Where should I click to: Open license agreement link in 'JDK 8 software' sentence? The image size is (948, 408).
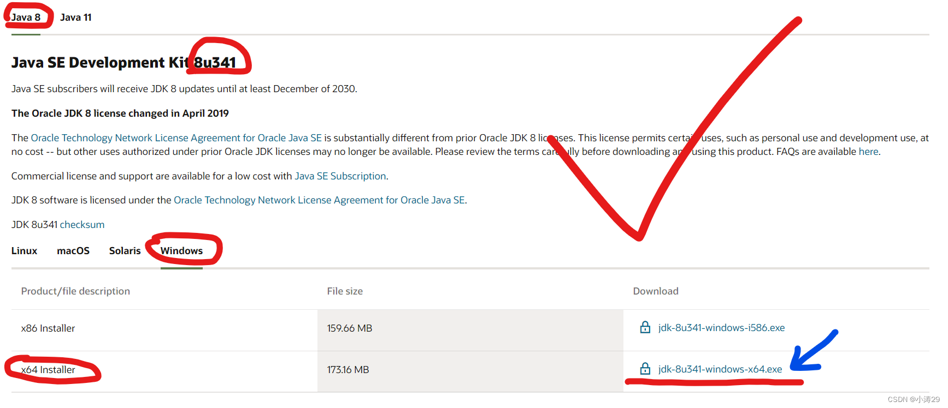(320, 200)
